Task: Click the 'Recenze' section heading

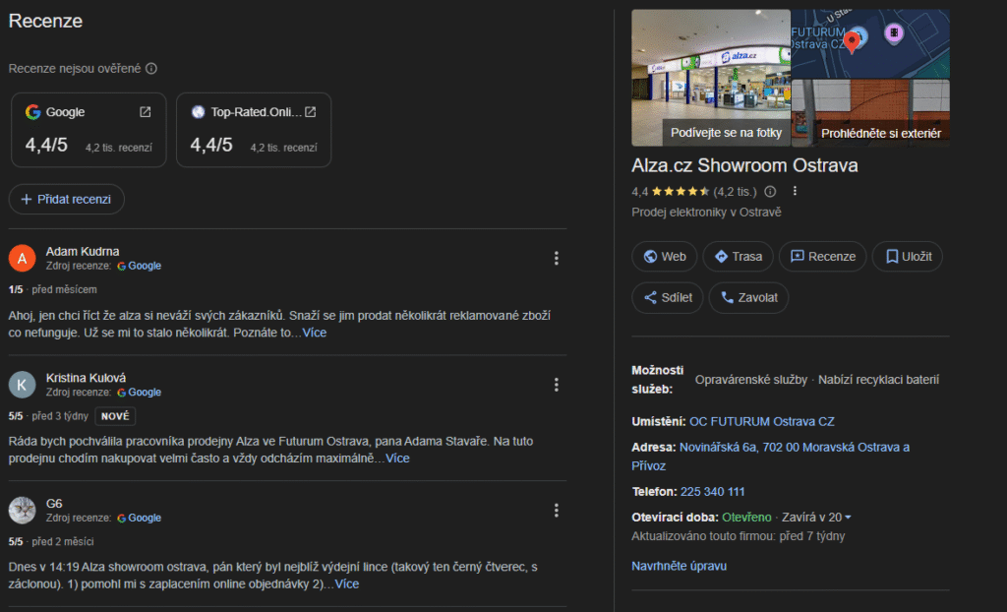Action: [45, 21]
